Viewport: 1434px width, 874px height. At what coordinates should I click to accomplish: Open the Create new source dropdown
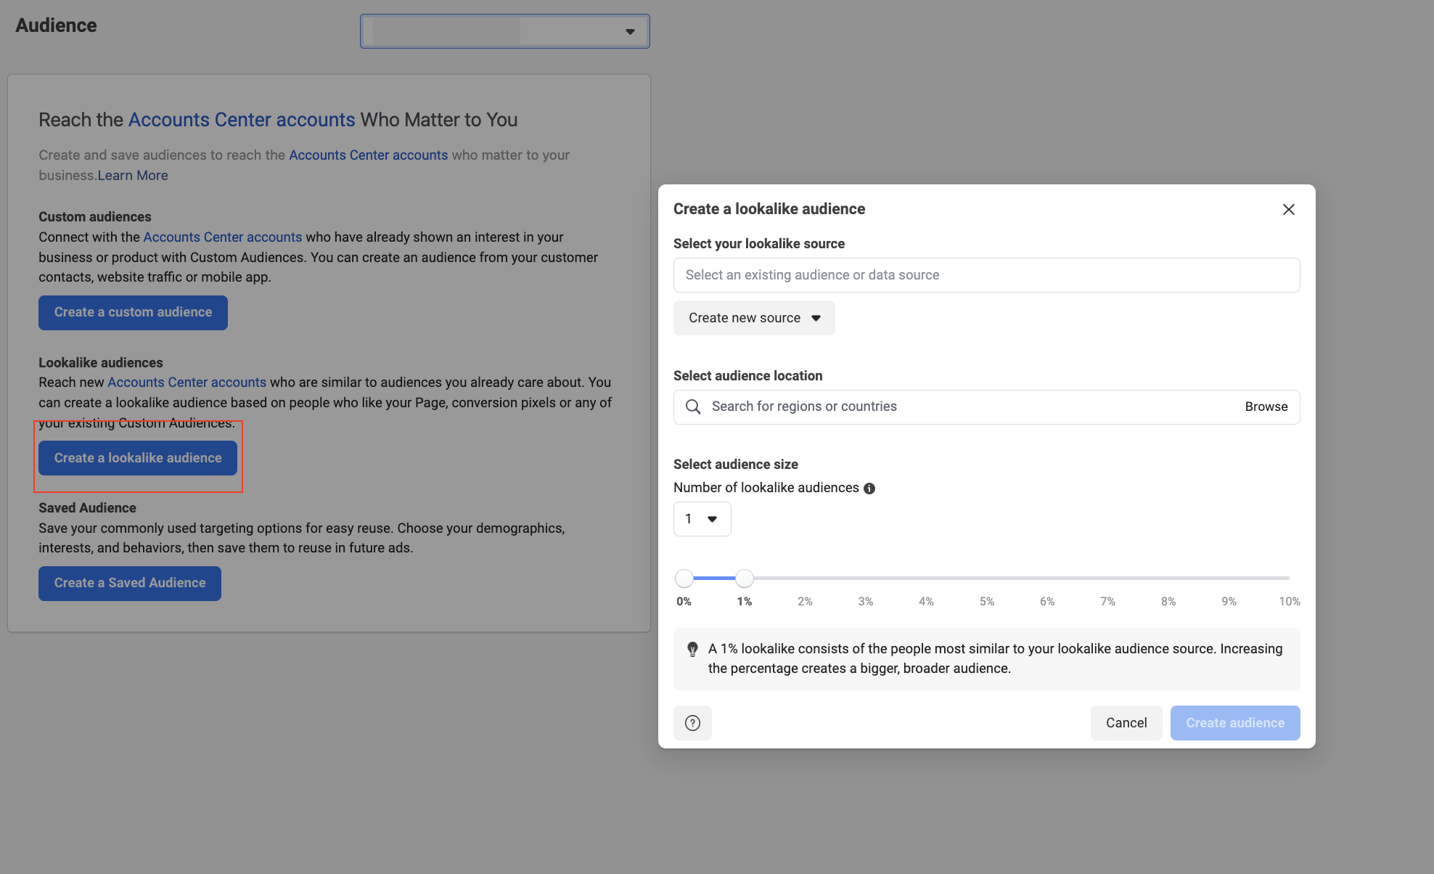pos(754,318)
